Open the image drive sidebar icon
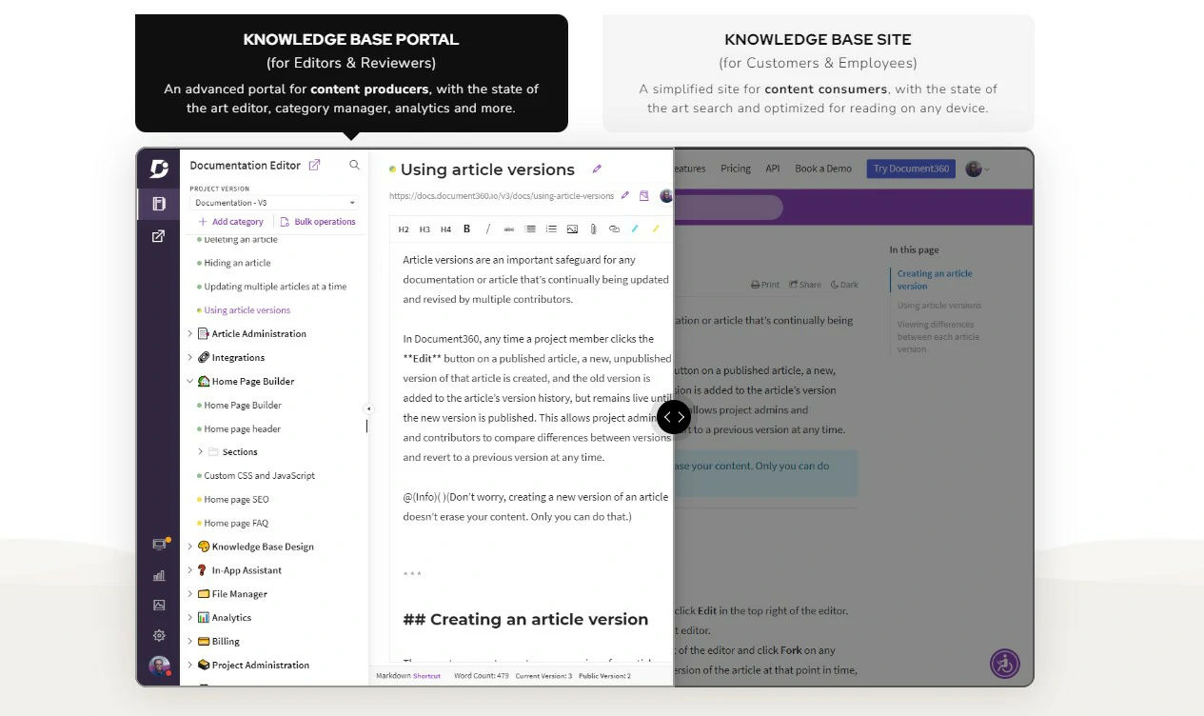The image size is (1204, 716). click(159, 605)
